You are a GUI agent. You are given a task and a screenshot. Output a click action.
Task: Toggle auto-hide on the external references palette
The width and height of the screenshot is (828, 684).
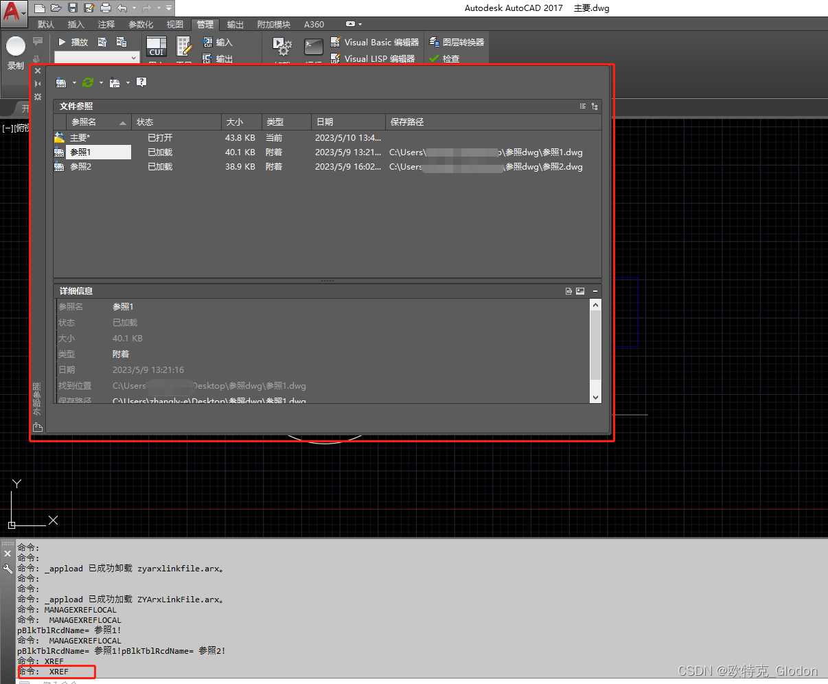point(38,84)
